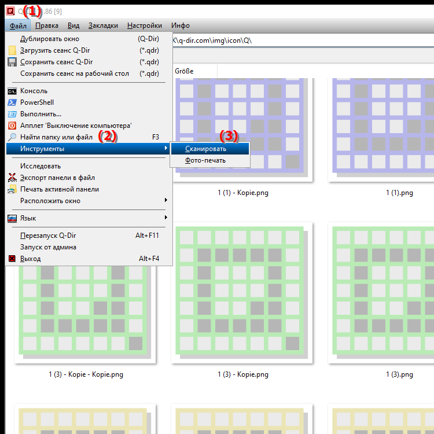The image size is (434, 434).
Task: Select Фото-печать in the submenu
Action: pyautogui.click(x=210, y=160)
